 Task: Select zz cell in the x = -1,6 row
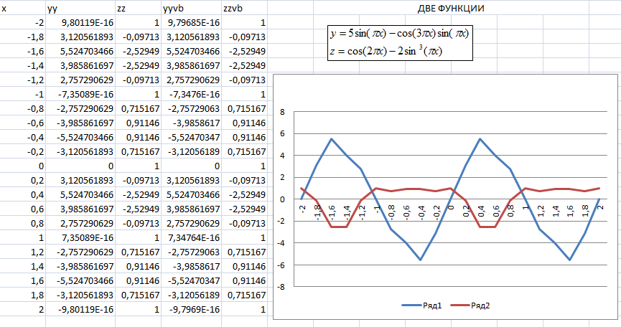click(x=139, y=51)
